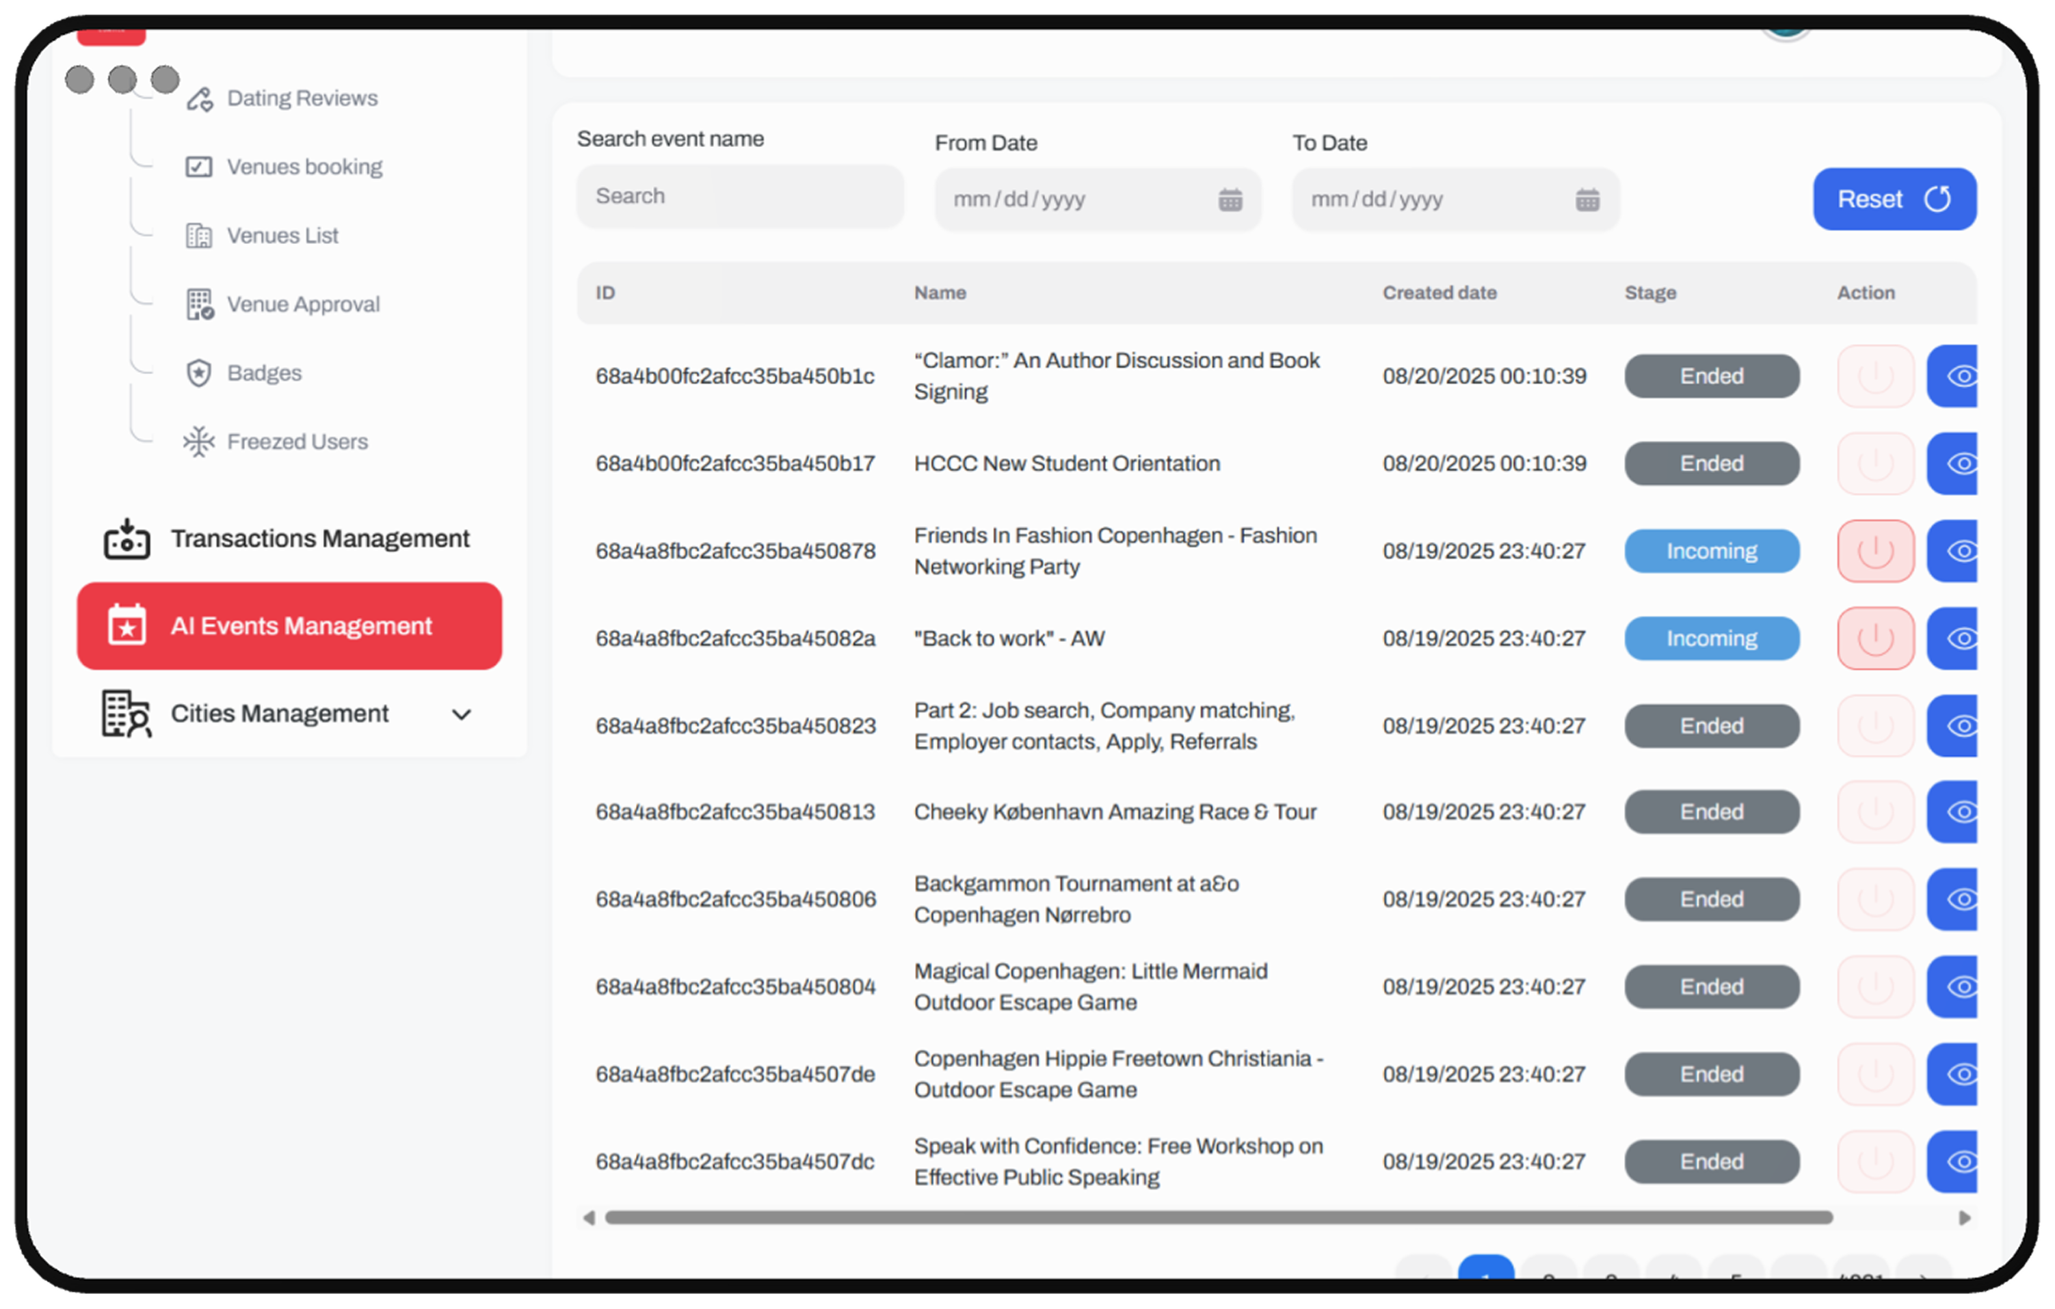Open AI Events Management menu item
2055x1309 pixels.
289,626
